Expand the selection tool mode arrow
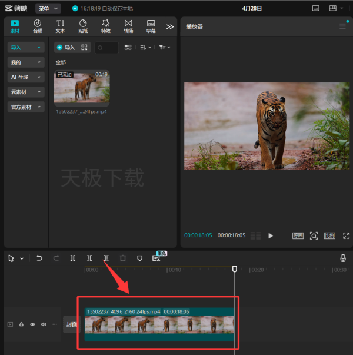This screenshot has height=355, width=353. click(x=22, y=258)
